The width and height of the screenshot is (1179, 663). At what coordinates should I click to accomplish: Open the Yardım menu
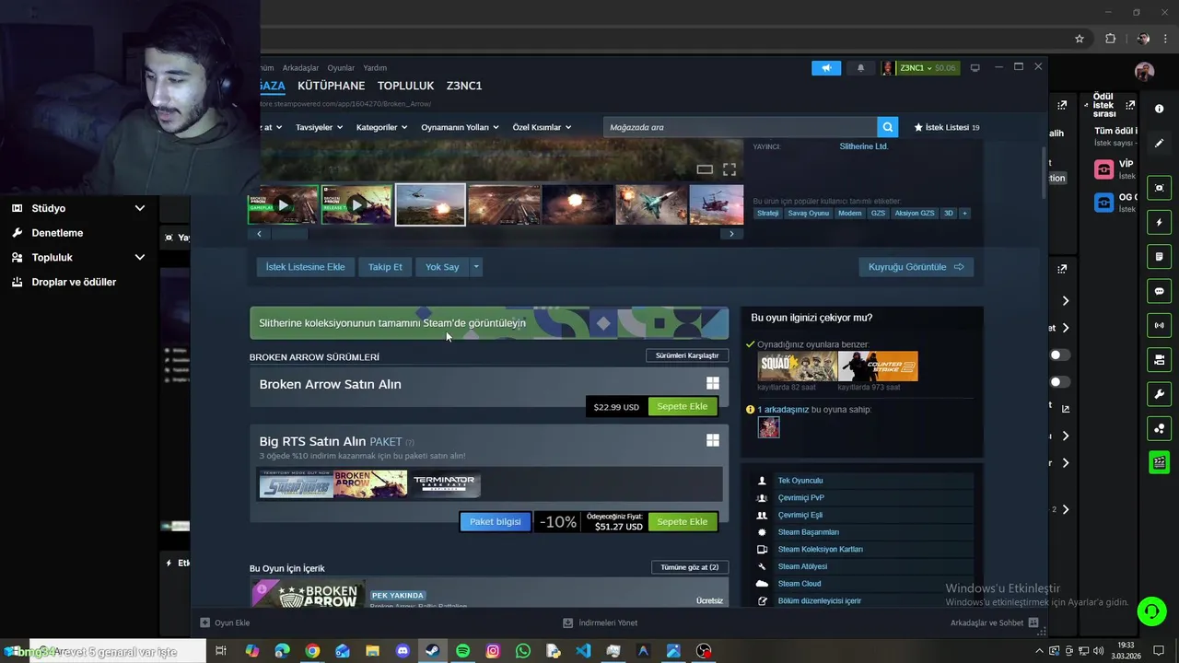[375, 68]
